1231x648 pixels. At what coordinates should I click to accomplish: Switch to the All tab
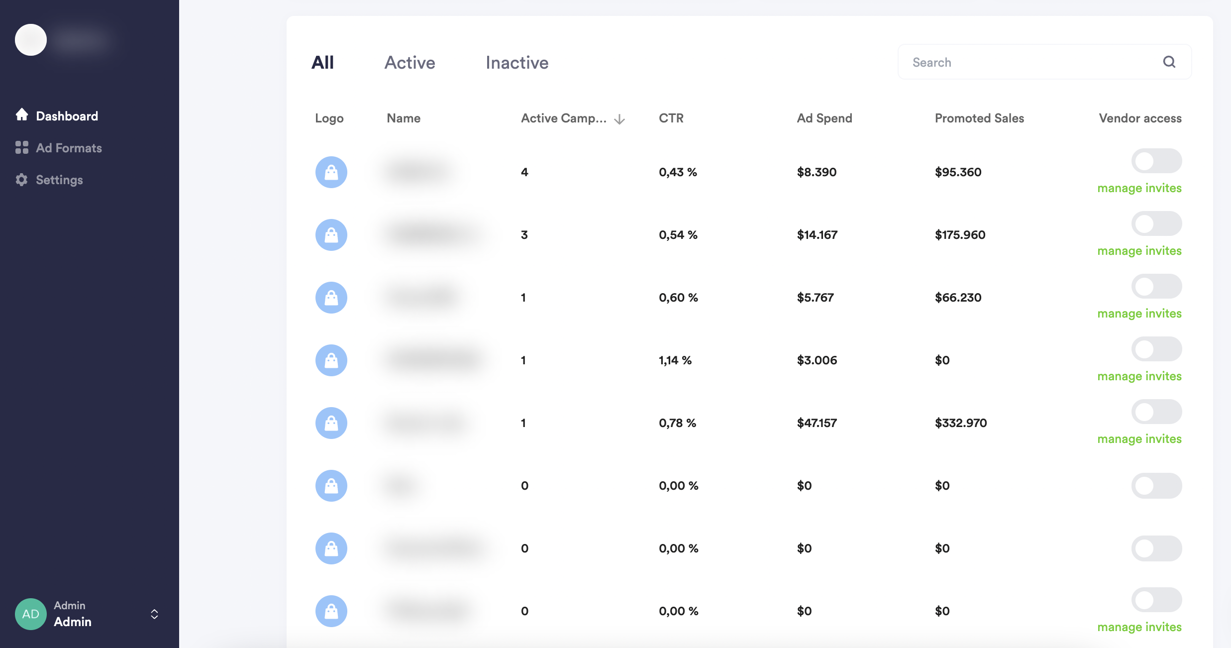(322, 63)
